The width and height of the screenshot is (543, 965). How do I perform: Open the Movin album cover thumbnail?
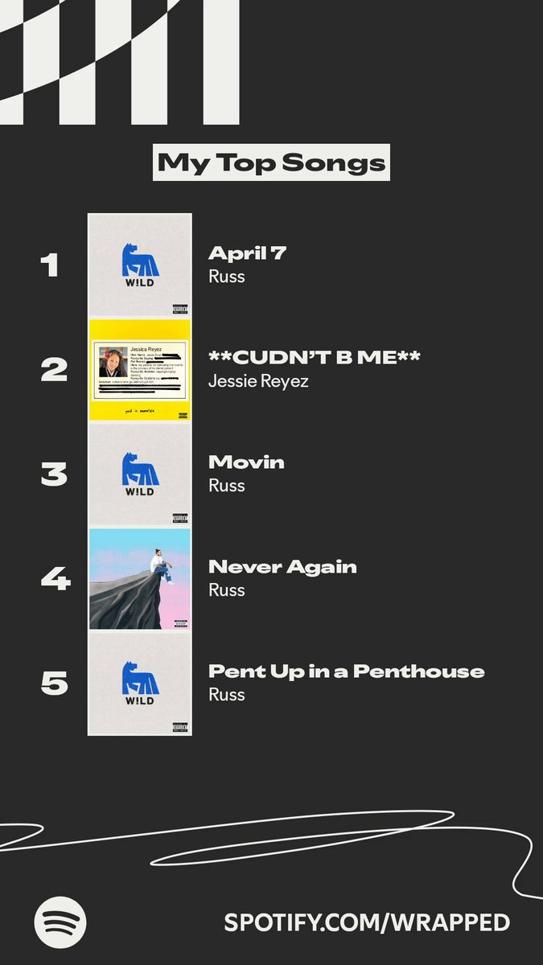click(x=140, y=474)
